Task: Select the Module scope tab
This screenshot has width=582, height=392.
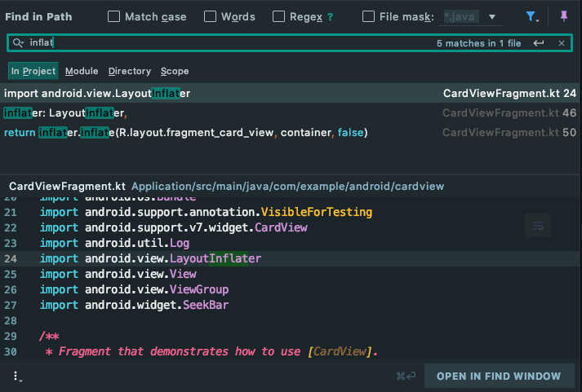Action: [82, 71]
